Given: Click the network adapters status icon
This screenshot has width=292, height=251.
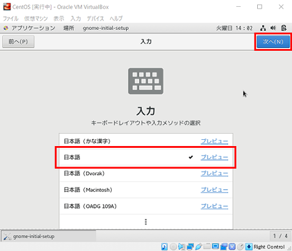Looking at the screenshot, I should point(190,247).
